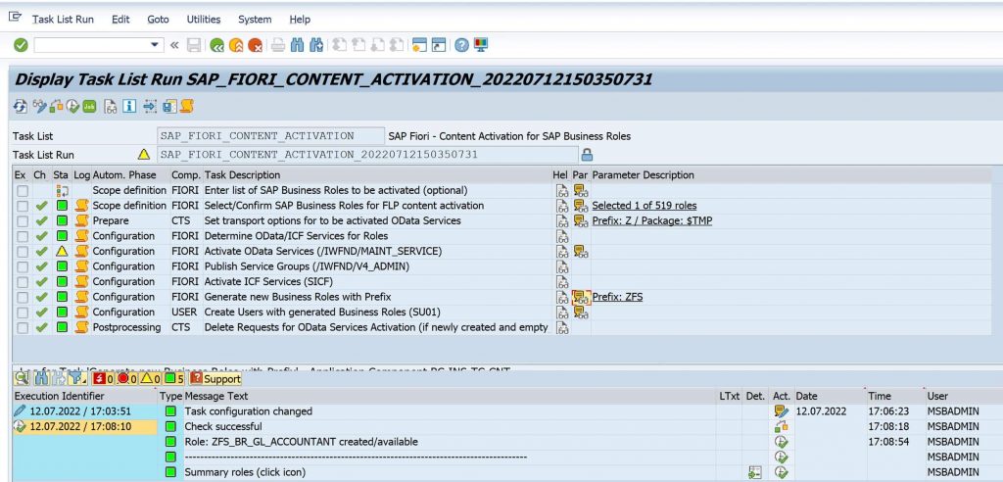Open the Goto menu

[x=158, y=20]
